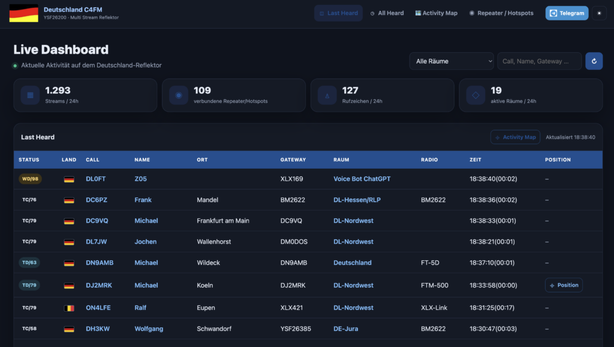Viewport: 614px width, 347px height.
Task: Click the Streams / 24h stat icon
Action: [30, 95]
